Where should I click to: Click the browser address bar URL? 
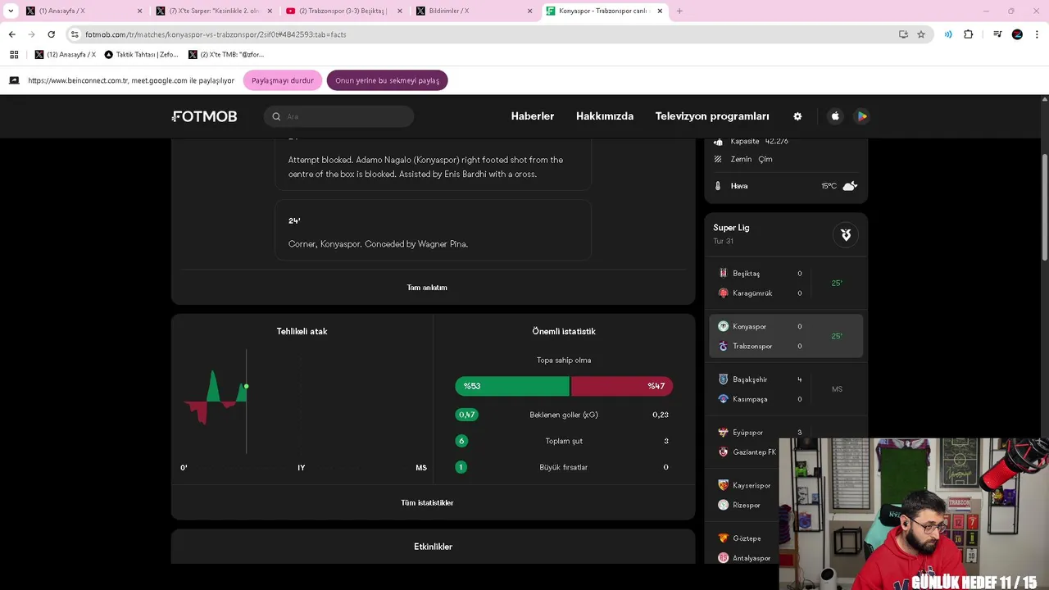tap(216, 34)
